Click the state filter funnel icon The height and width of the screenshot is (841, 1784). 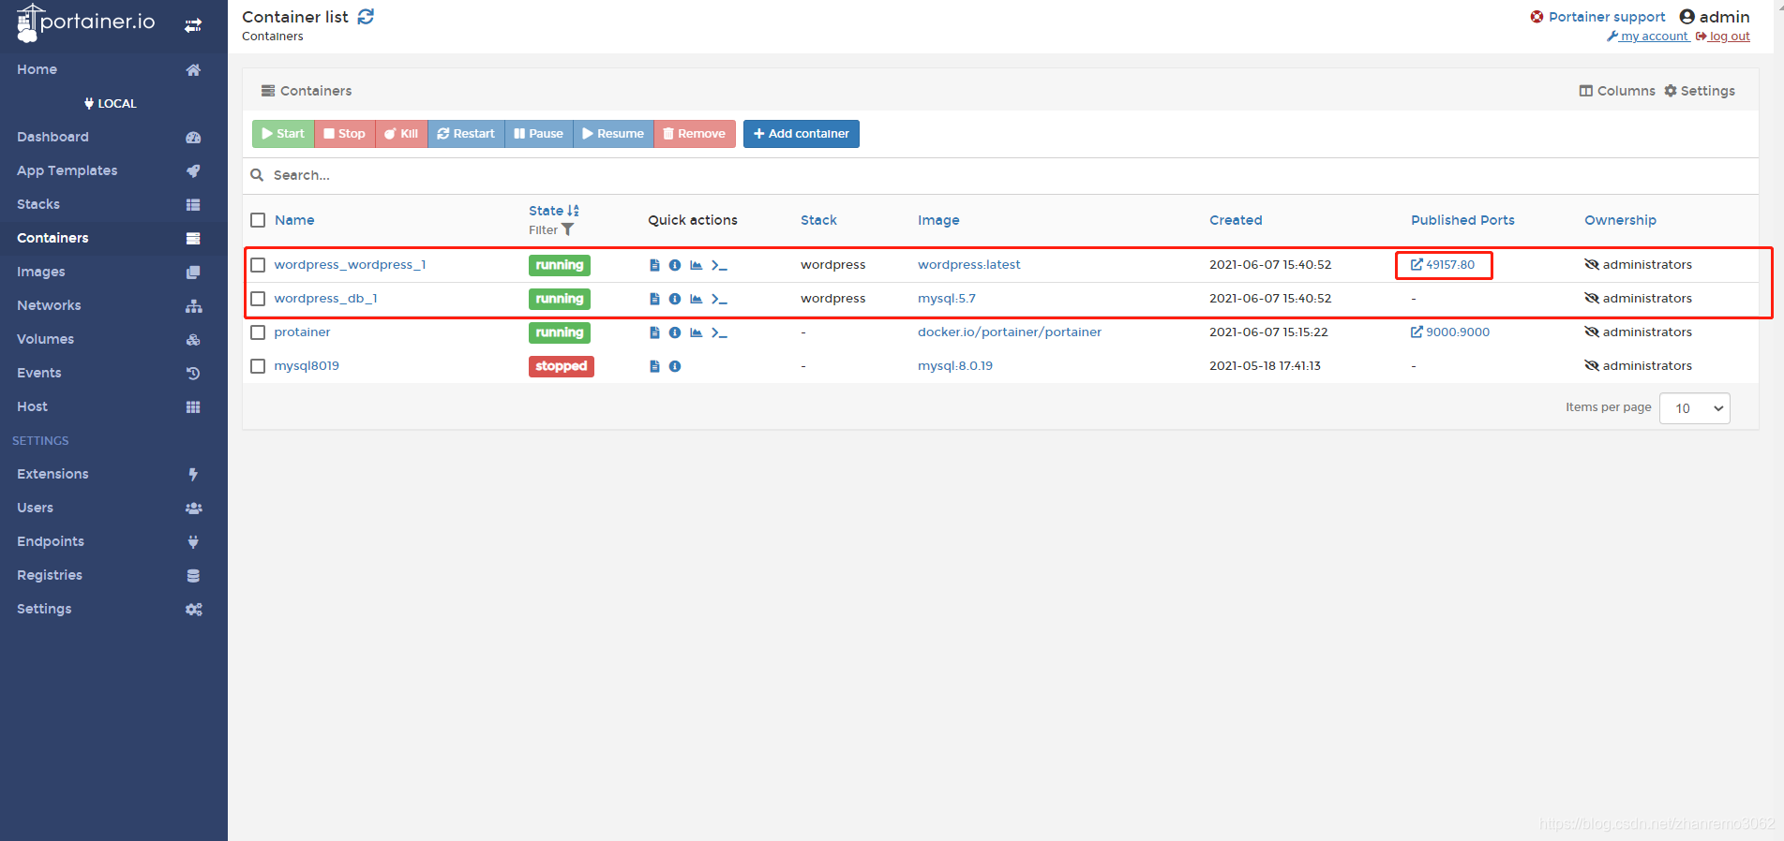pos(567,229)
